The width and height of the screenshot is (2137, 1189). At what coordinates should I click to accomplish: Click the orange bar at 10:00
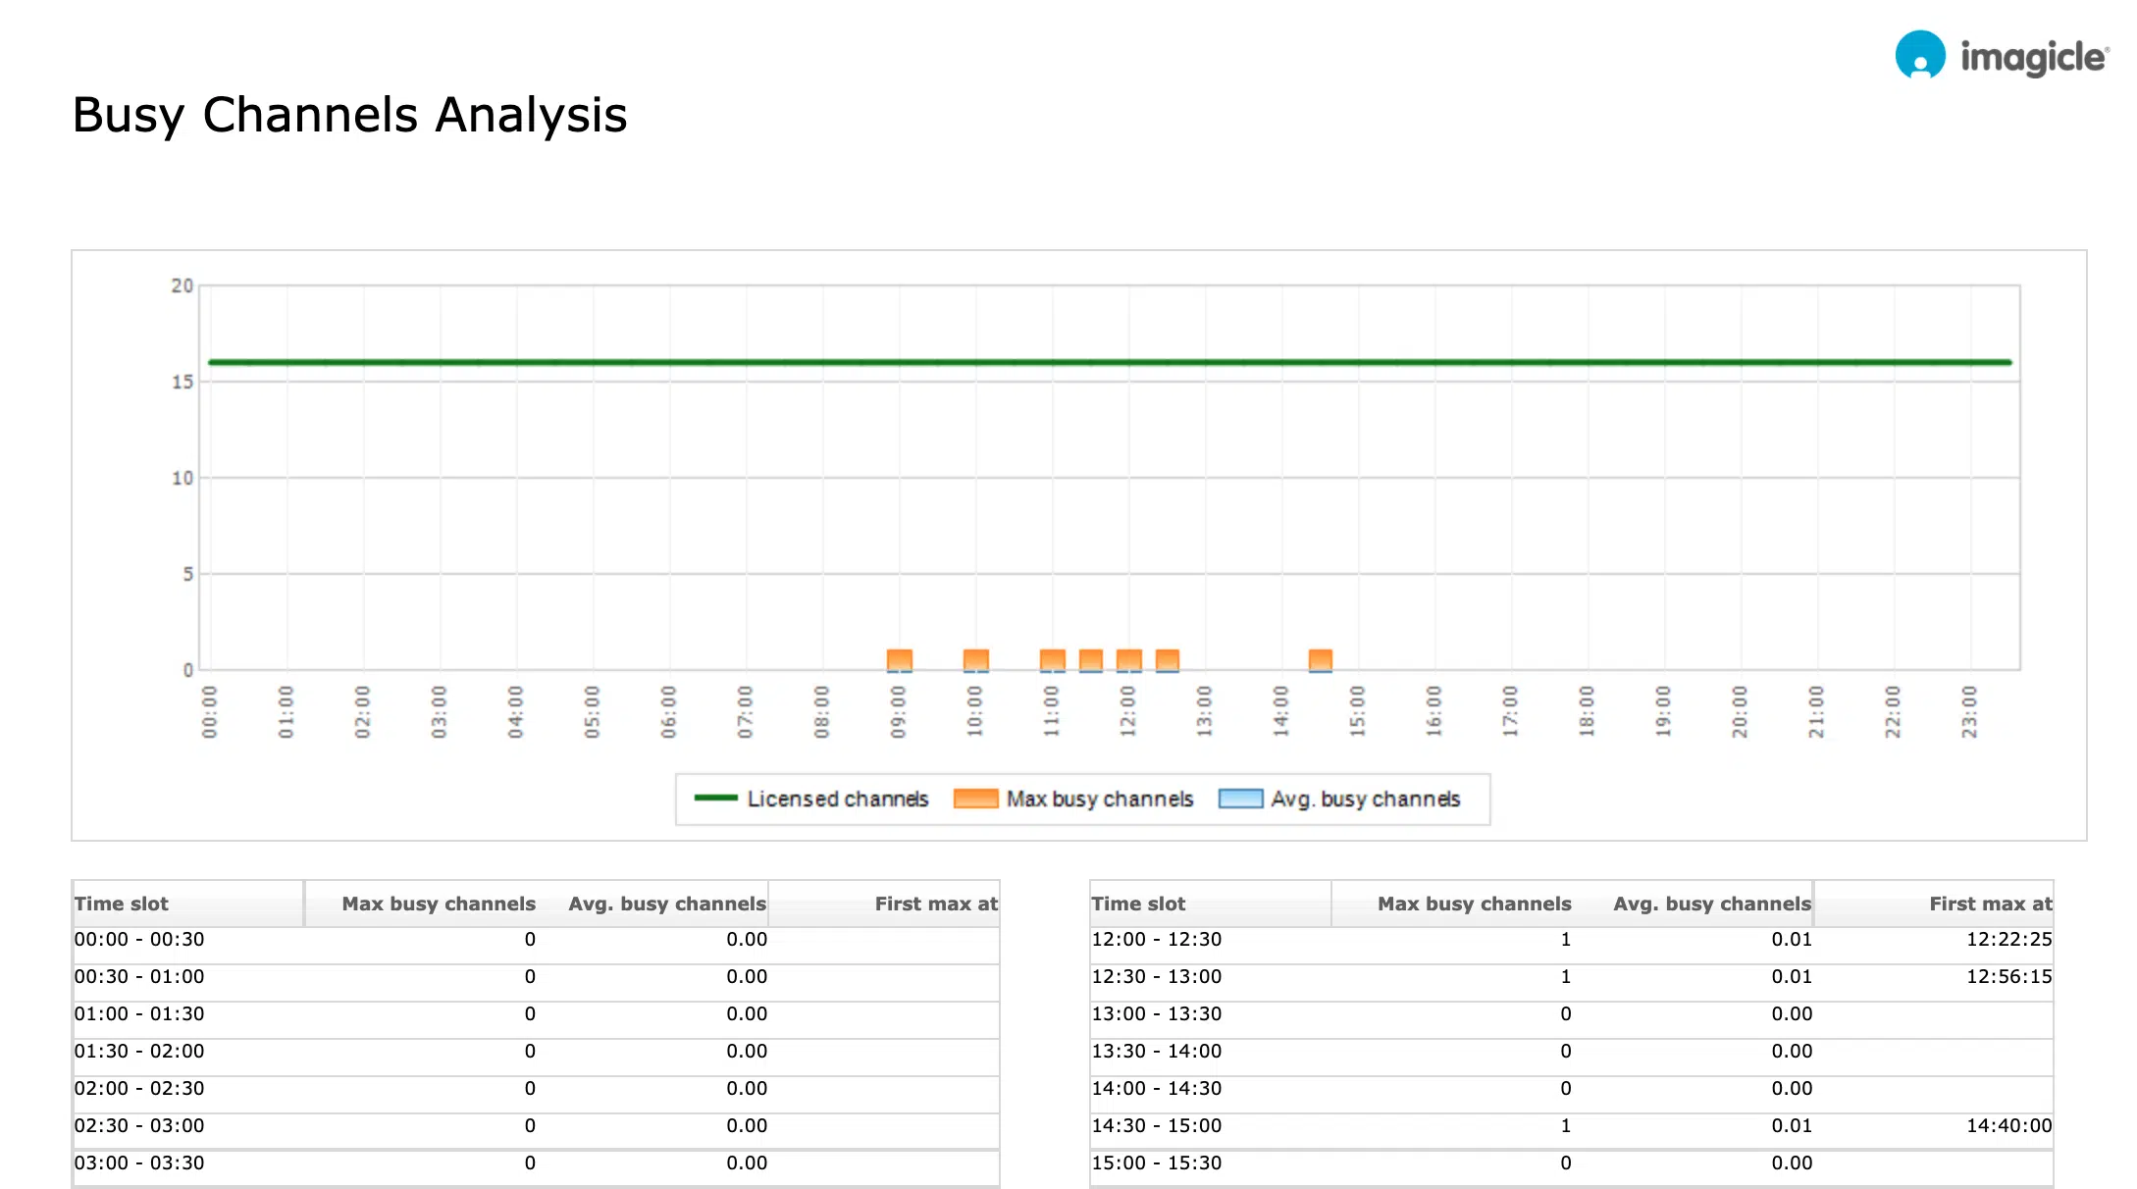click(x=975, y=659)
